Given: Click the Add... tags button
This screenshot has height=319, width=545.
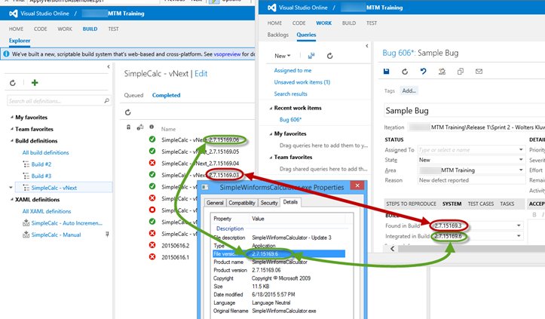Looking at the screenshot, I should tap(409, 90).
